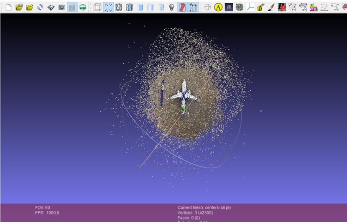Click the 'Vertices: 3 (42300)' text
This screenshot has width=347, height=222.
point(195,213)
